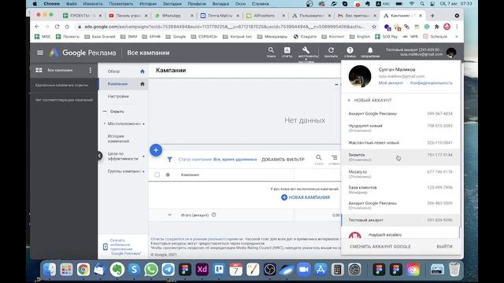Open the three-dot menu in the Все кампании sidebar
The width and height of the screenshot is (504, 283).
pos(91,70)
